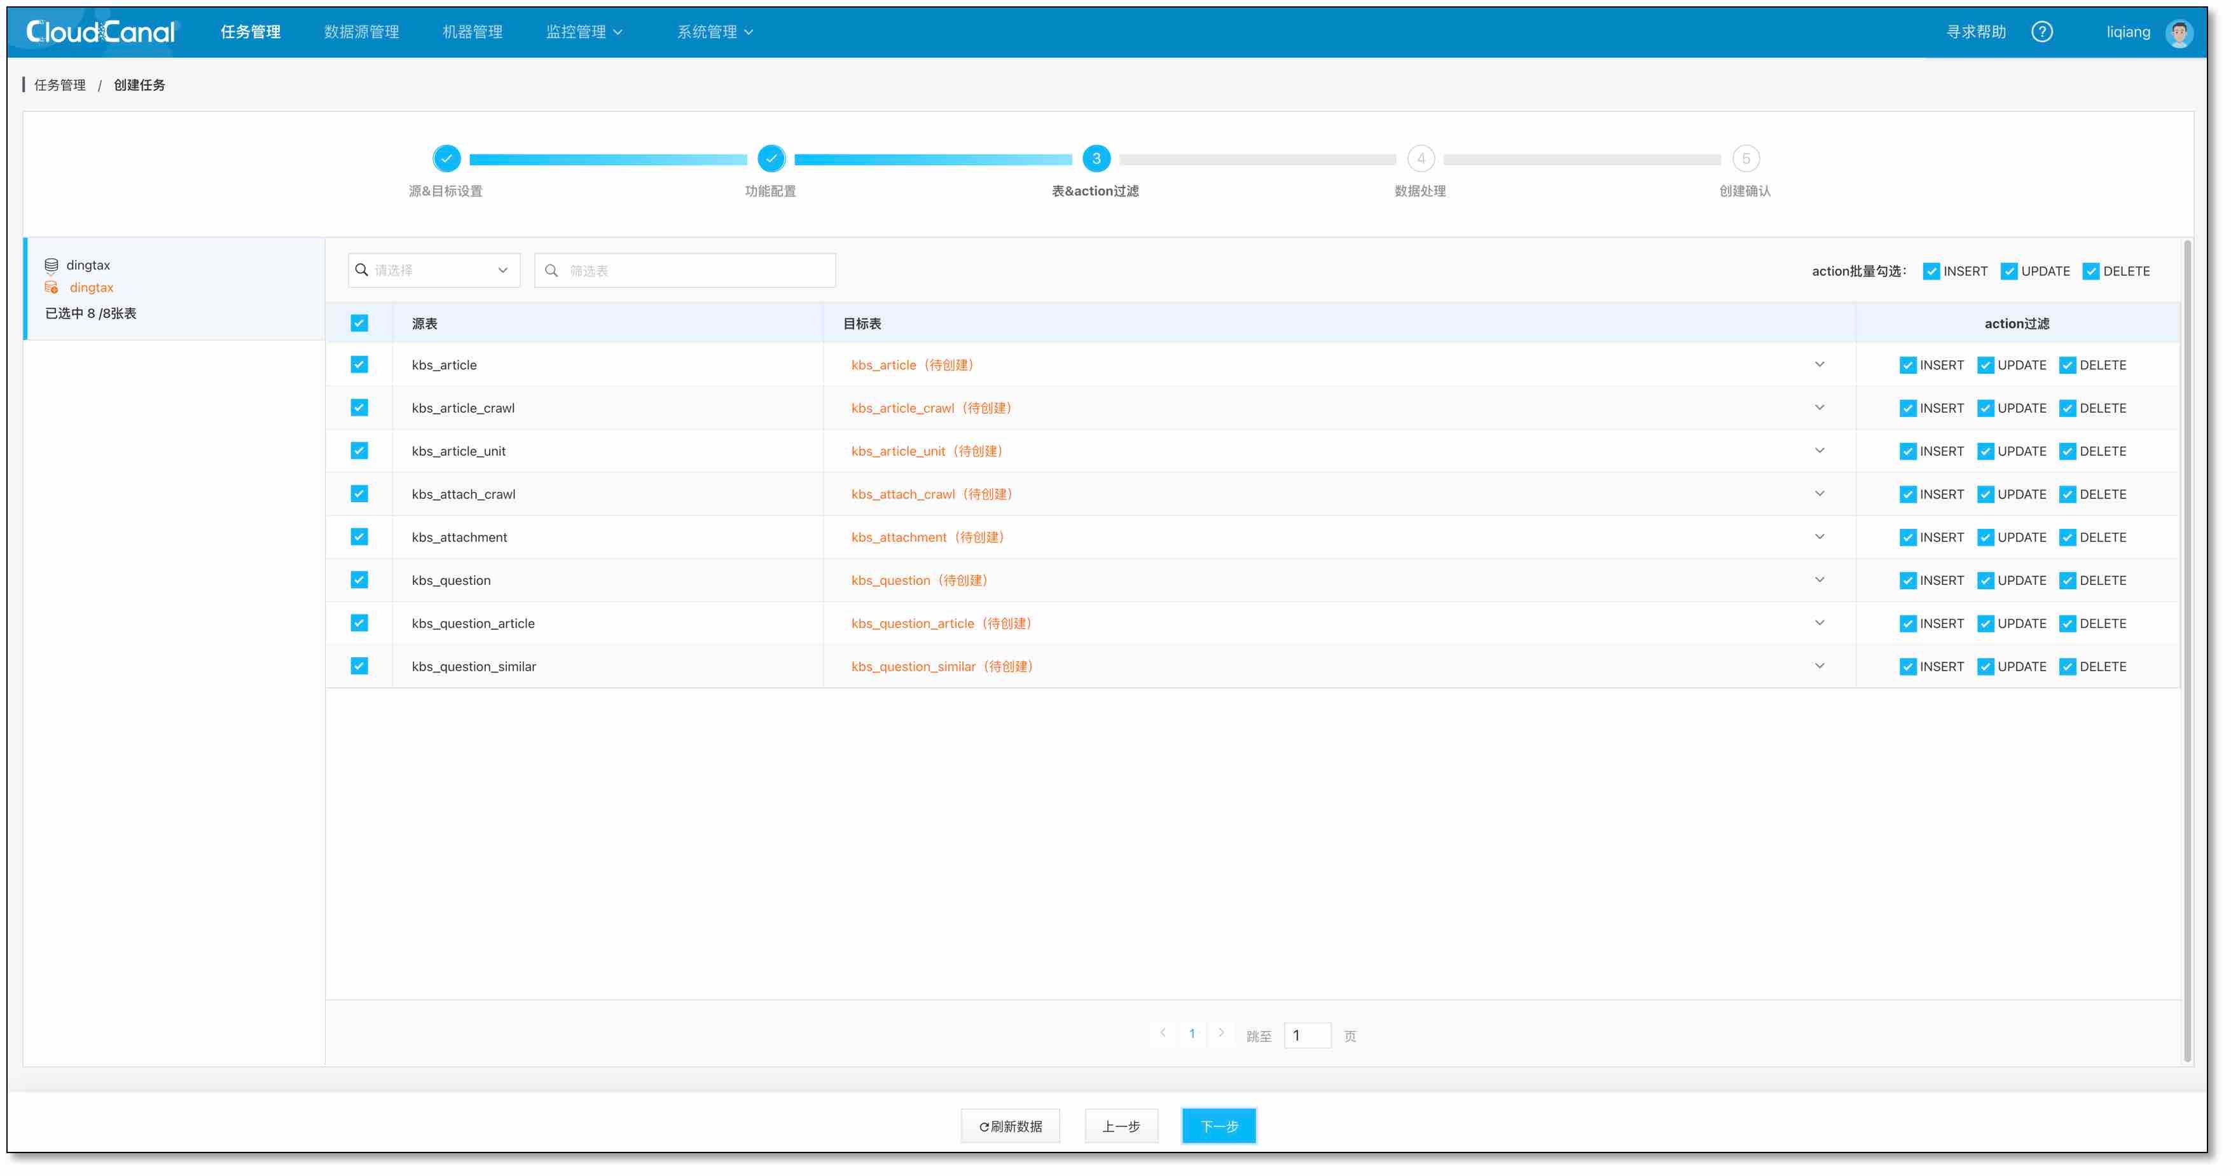The width and height of the screenshot is (2231, 1176).
Task: Select page 1 in pagination
Action: tap(1192, 1033)
